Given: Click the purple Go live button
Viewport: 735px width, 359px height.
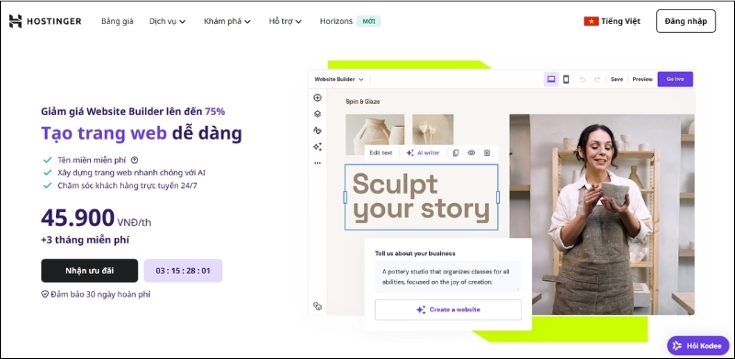Looking at the screenshot, I should [675, 79].
